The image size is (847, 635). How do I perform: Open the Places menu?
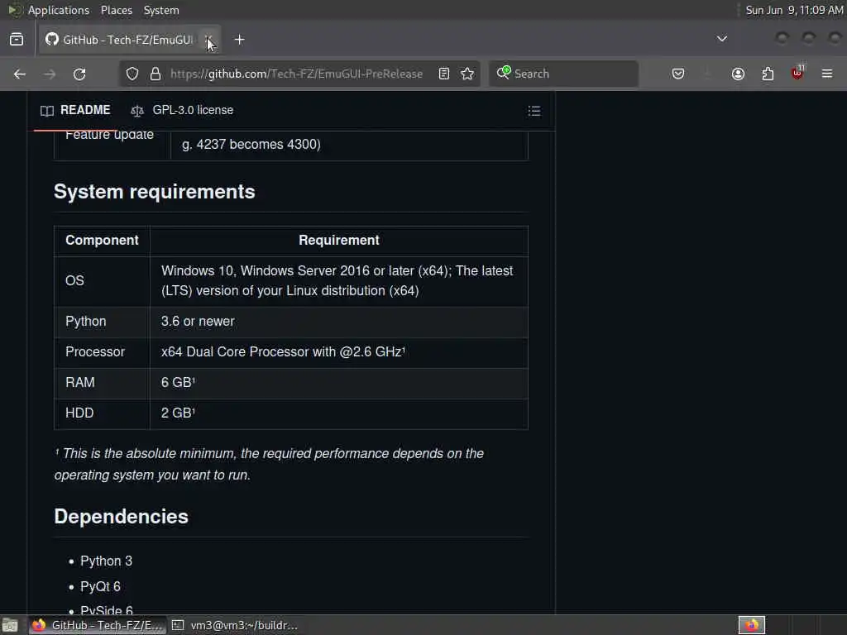click(x=117, y=10)
